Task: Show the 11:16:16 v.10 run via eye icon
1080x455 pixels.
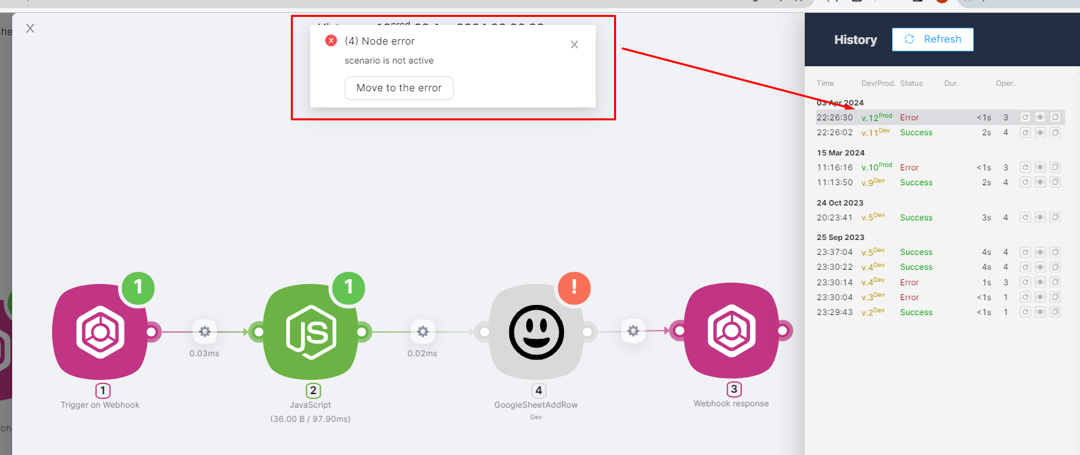Action: coord(1040,168)
